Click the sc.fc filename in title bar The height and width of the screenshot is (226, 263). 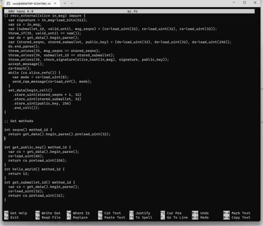[x=133, y=11]
